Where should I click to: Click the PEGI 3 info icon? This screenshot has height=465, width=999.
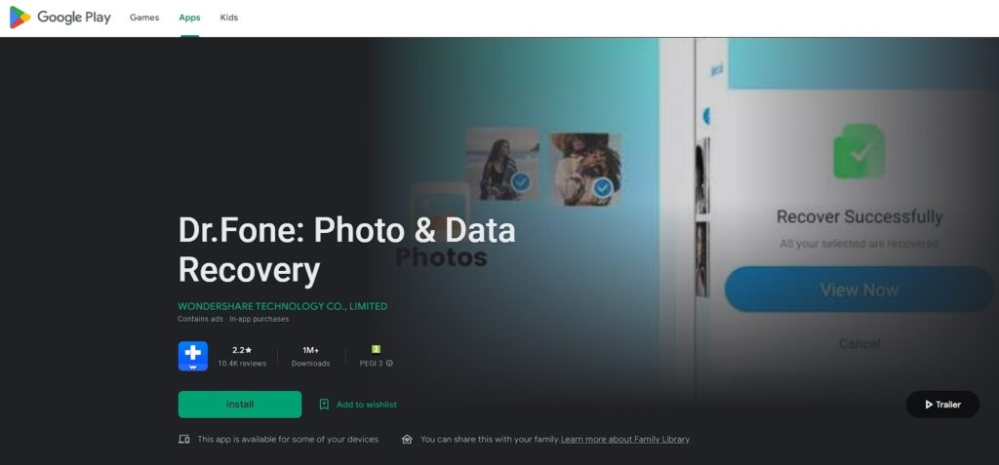(x=389, y=364)
